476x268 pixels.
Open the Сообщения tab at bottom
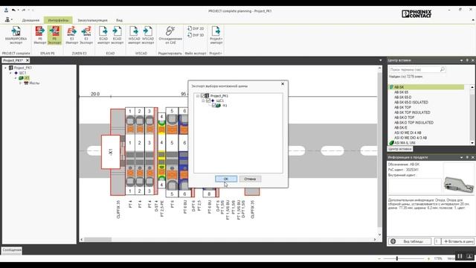pyautogui.click(x=12, y=250)
